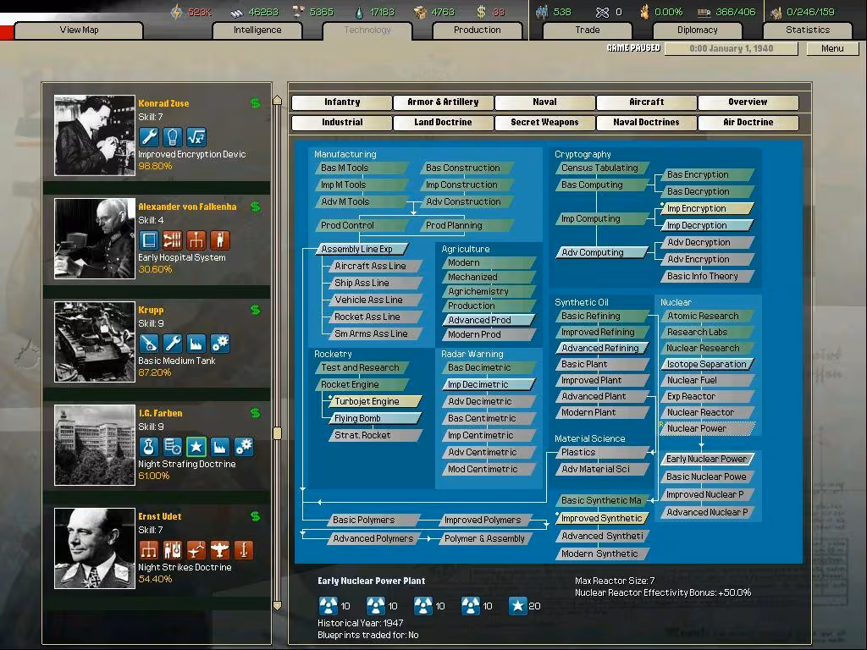Select the Turbojet Engine technology
This screenshot has height=650, width=867.
tap(375, 401)
